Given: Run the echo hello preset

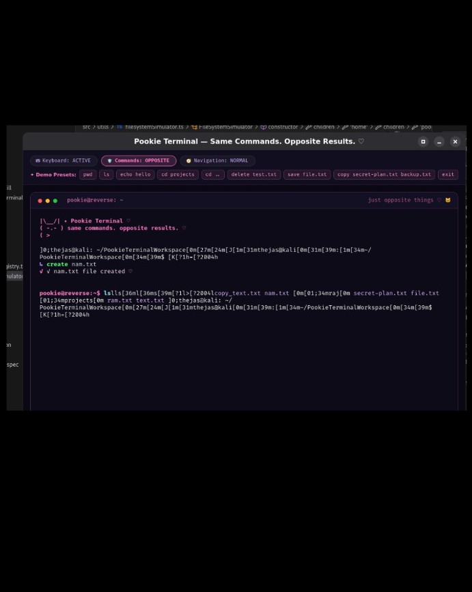Looking at the screenshot, I should tap(135, 174).
